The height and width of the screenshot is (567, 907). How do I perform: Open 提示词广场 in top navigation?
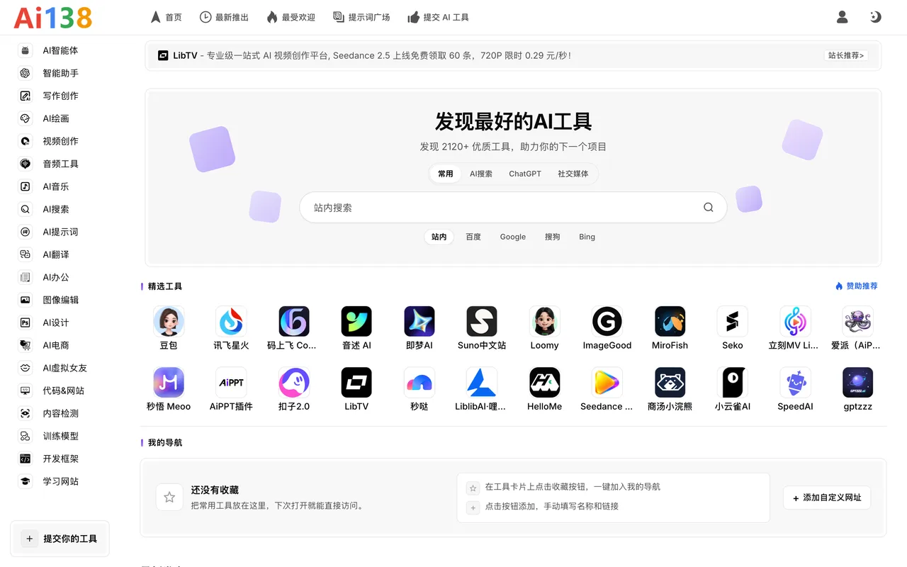click(361, 17)
